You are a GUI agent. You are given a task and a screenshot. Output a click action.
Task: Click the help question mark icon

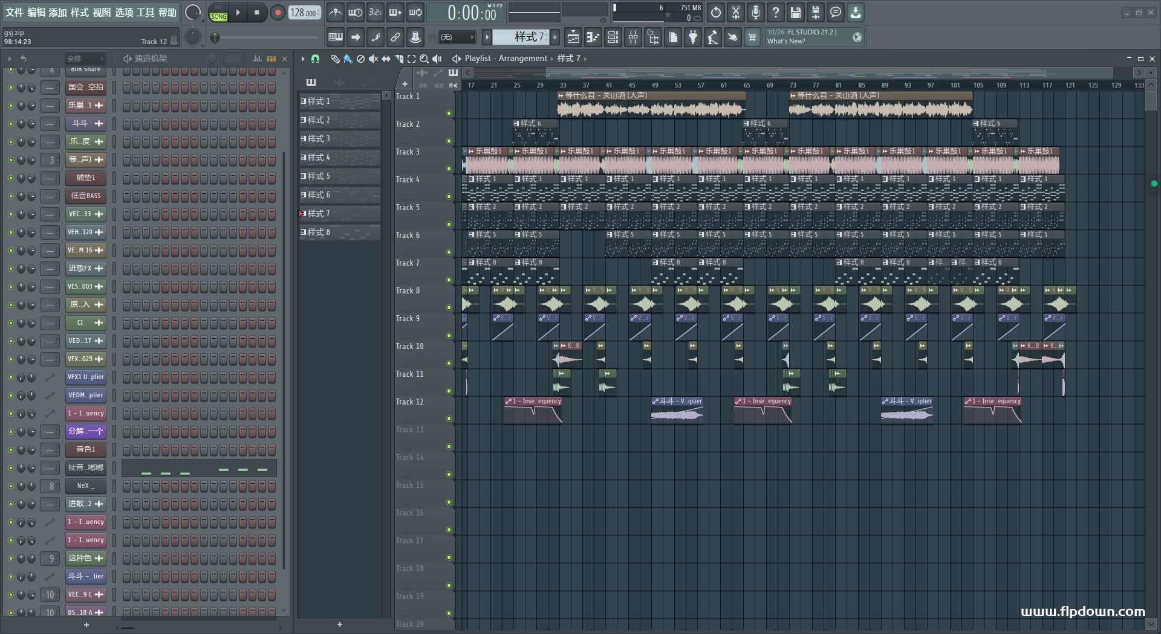click(776, 12)
